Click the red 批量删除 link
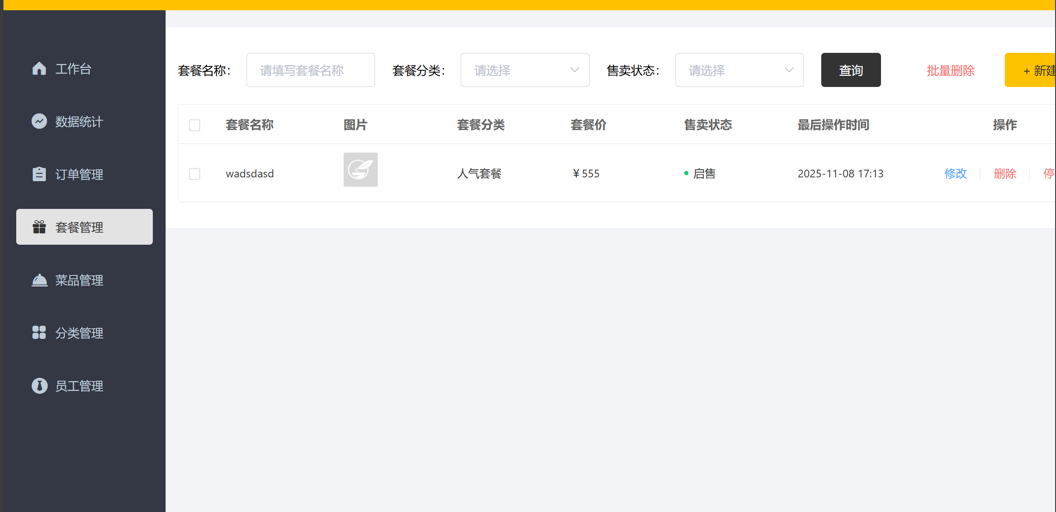This screenshot has width=1056, height=512. click(x=951, y=70)
